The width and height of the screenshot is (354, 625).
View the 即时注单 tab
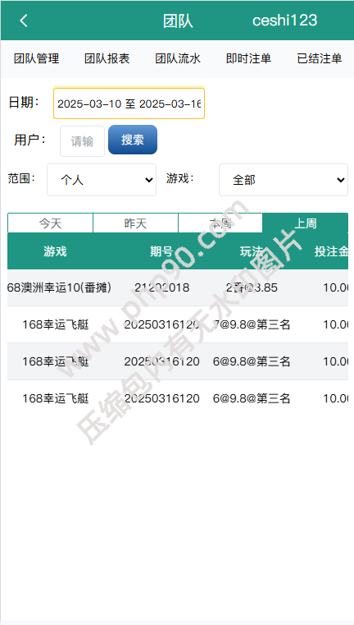248,58
